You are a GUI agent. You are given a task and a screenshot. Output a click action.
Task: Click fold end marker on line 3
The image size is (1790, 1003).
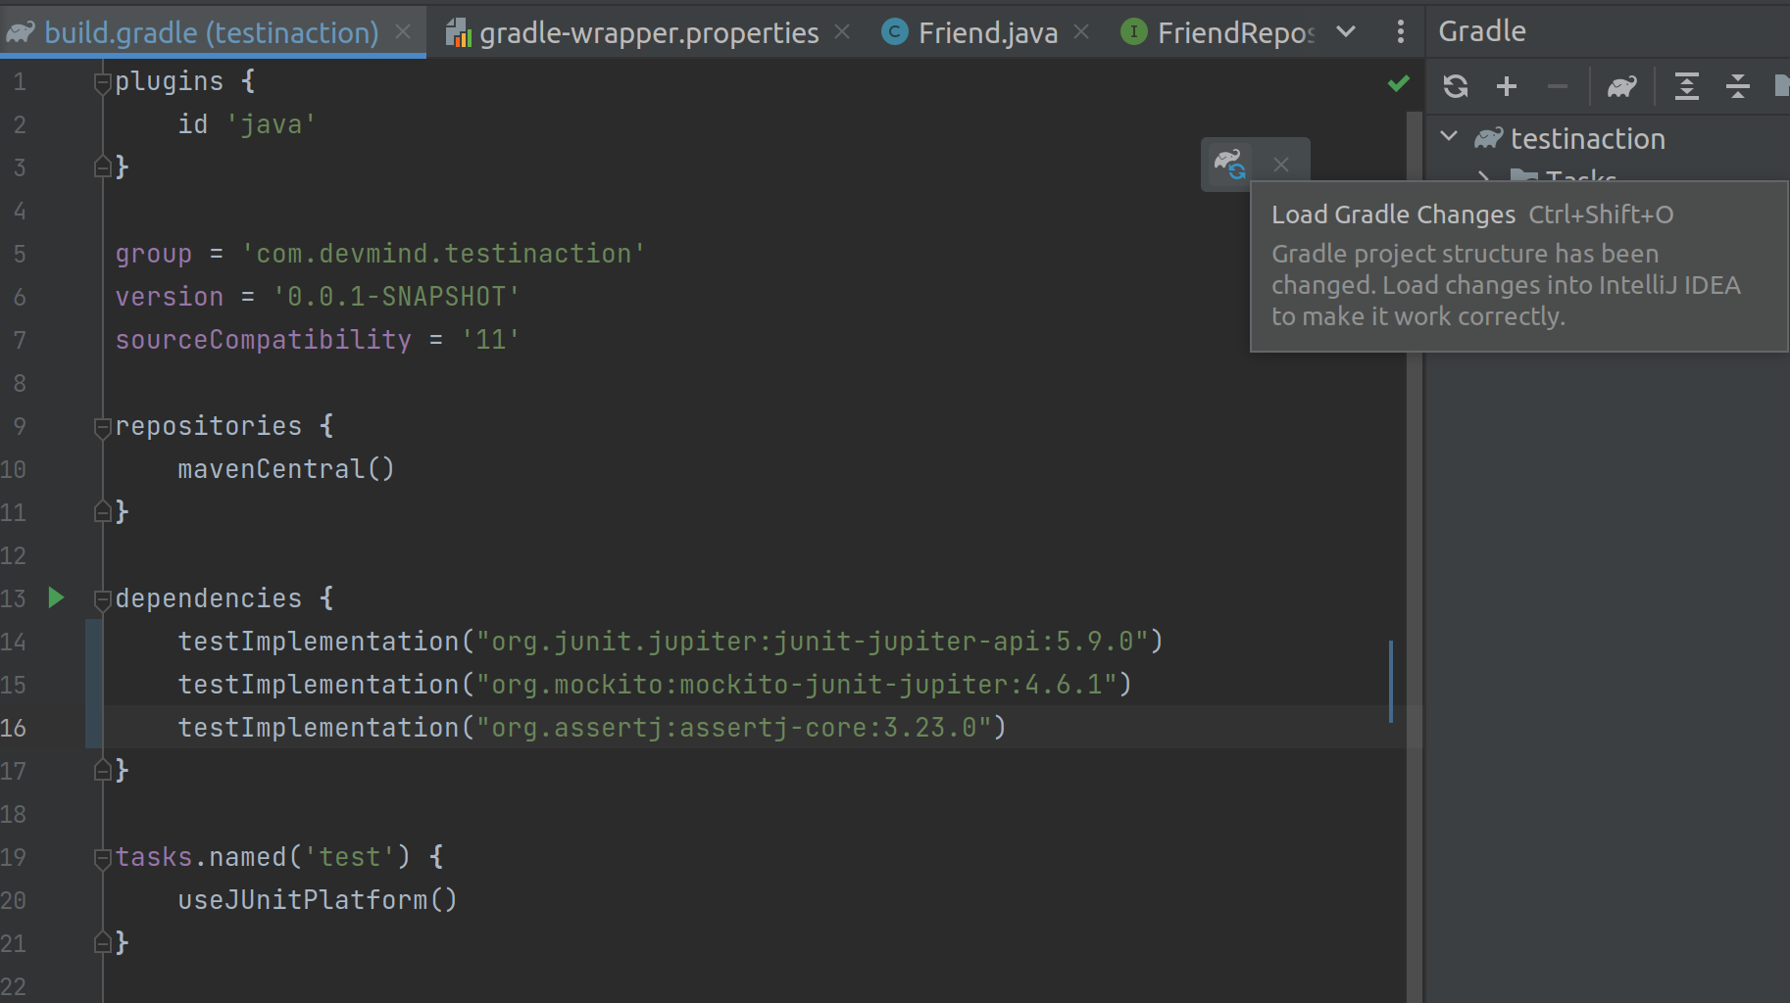tap(102, 167)
